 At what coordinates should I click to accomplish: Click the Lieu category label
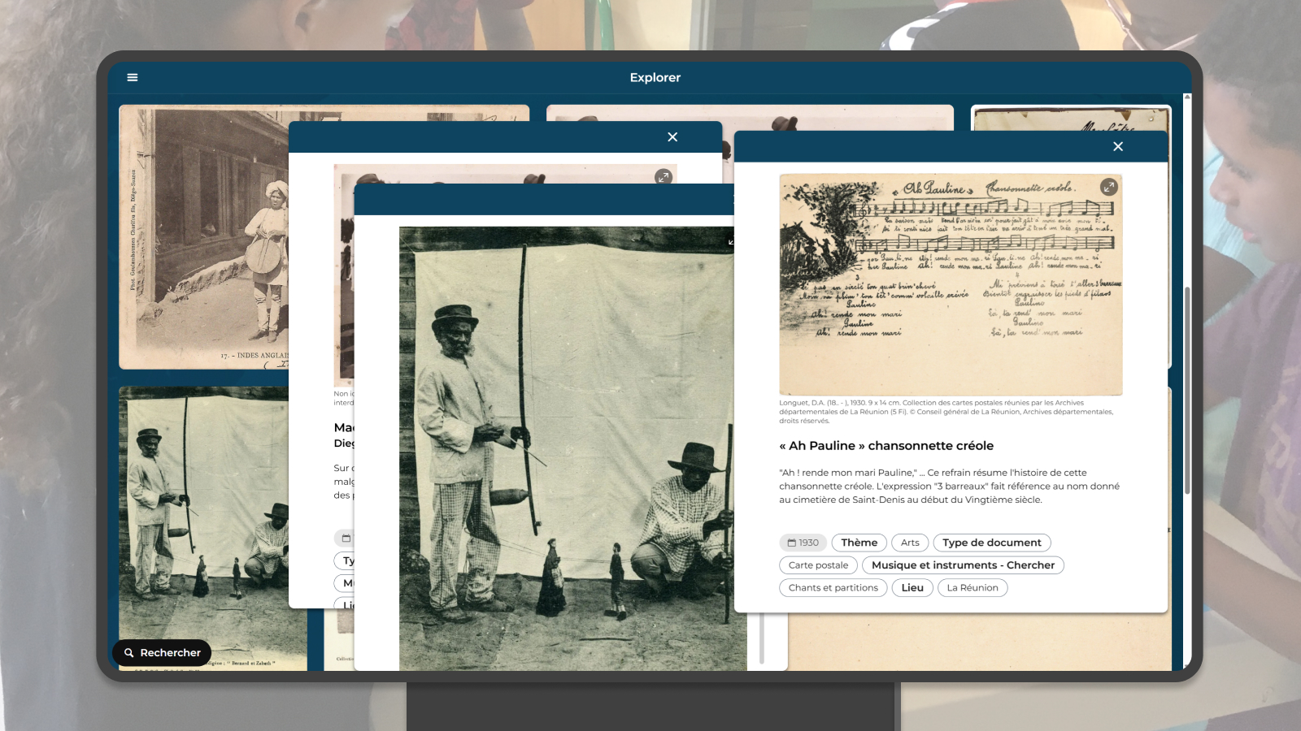coord(912,588)
